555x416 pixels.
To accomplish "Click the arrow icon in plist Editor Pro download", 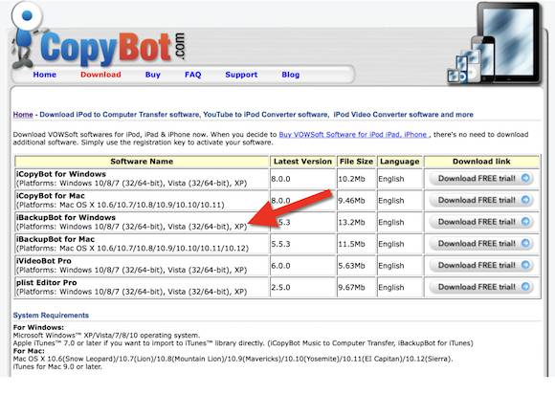I will tap(526, 287).
